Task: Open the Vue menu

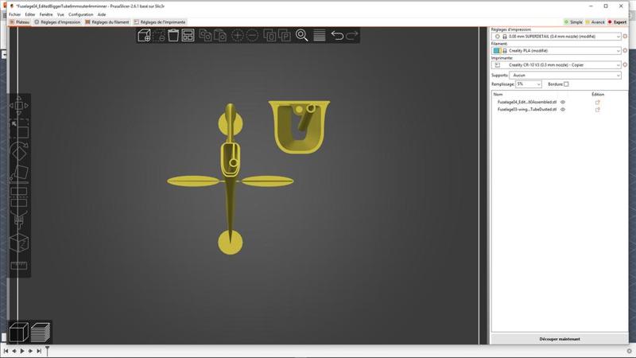Action: tap(60, 14)
